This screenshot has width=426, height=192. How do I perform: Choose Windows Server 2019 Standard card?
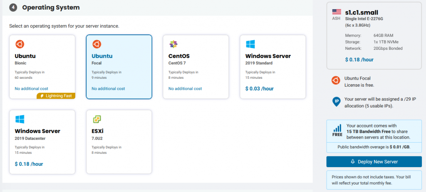pos(273,67)
